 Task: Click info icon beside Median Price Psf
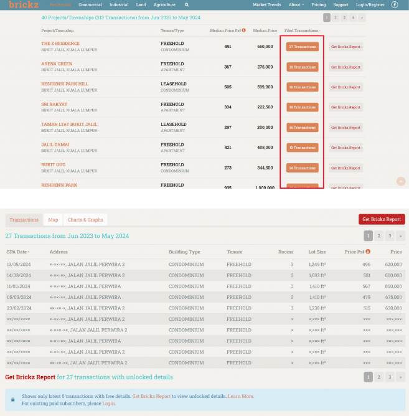coord(243,31)
